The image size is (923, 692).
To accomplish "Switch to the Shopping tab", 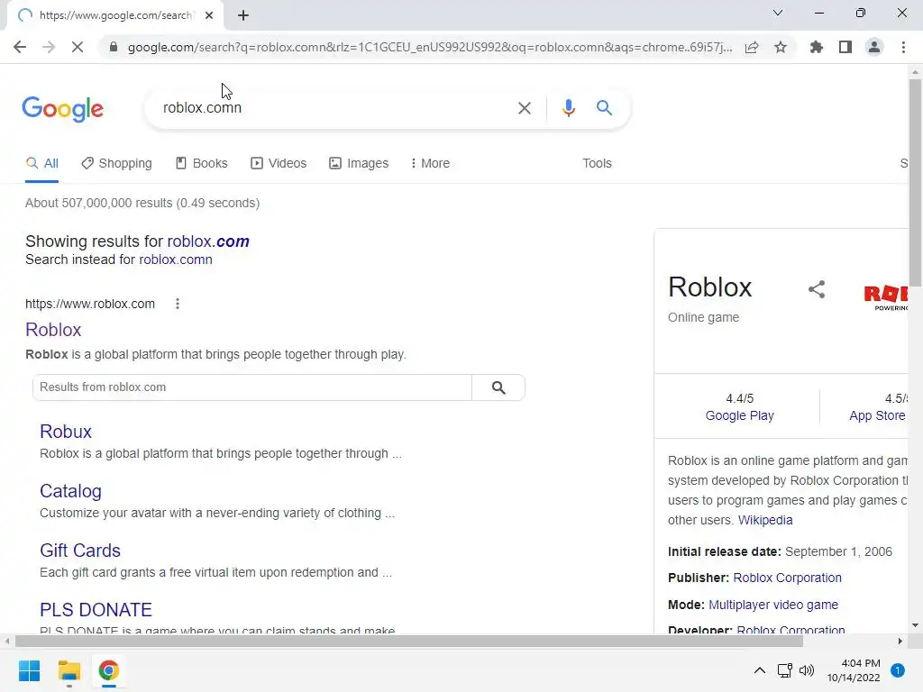I will (x=116, y=164).
